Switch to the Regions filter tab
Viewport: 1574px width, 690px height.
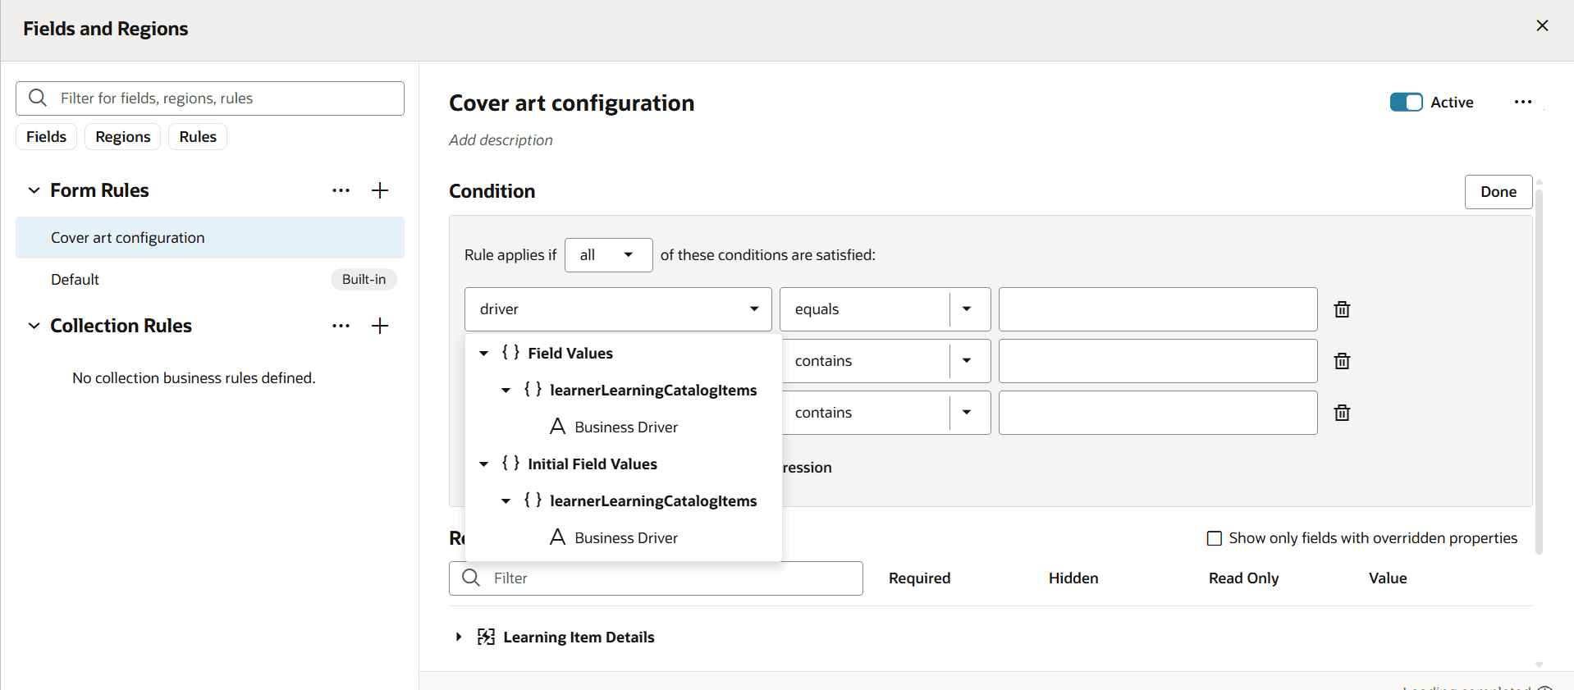pyautogui.click(x=123, y=137)
